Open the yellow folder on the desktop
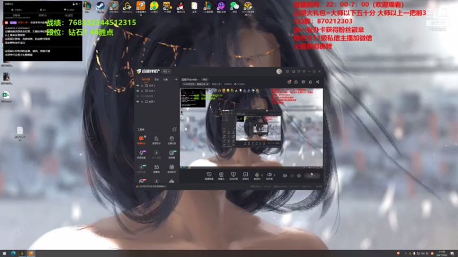The width and height of the screenshot is (458, 257). [194, 6]
